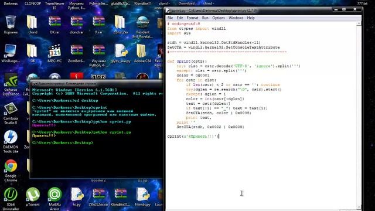Click the IDLE window title bar icon
The height and width of the screenshot is (211, 375).
pyautogui.click(x=168, y=11)
